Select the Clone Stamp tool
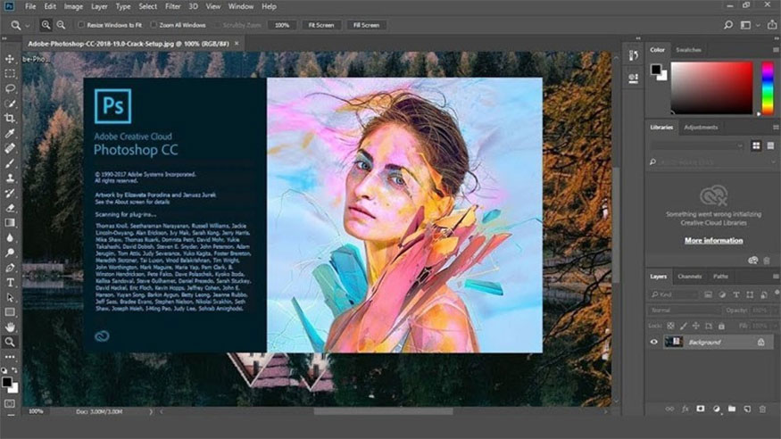 10,178
